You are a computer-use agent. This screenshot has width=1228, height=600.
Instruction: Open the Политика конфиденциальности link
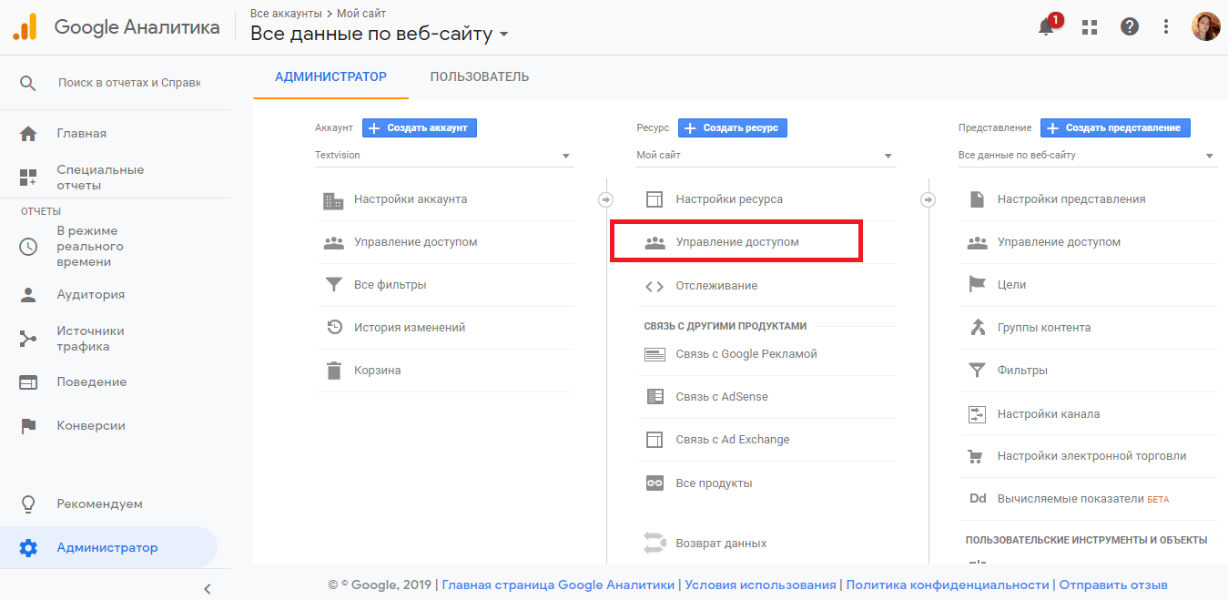coord(948,585)
